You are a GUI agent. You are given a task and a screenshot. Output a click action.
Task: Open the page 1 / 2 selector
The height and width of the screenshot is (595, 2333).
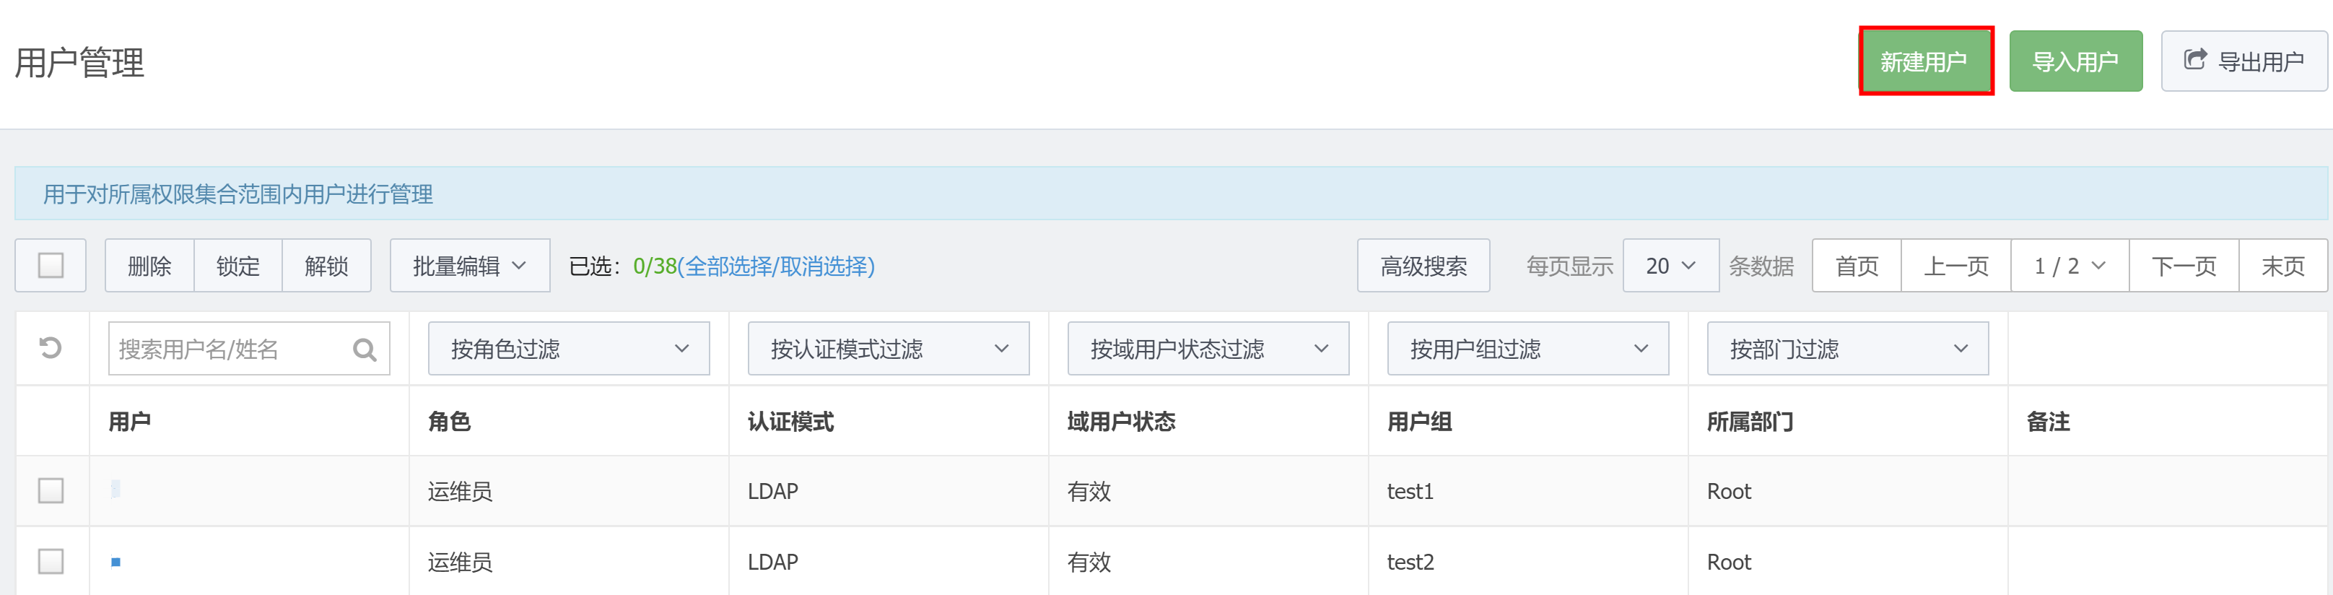[2070, 265]
